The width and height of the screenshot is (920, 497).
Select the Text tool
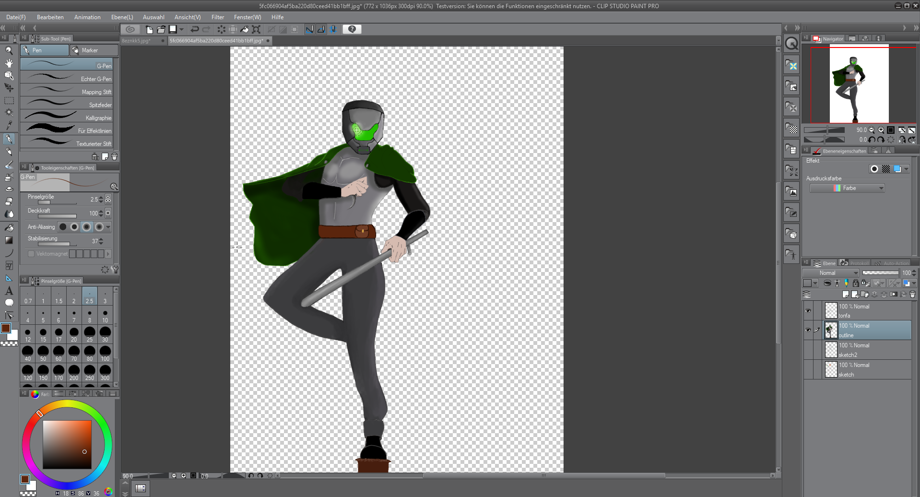(x=9, y=291)
